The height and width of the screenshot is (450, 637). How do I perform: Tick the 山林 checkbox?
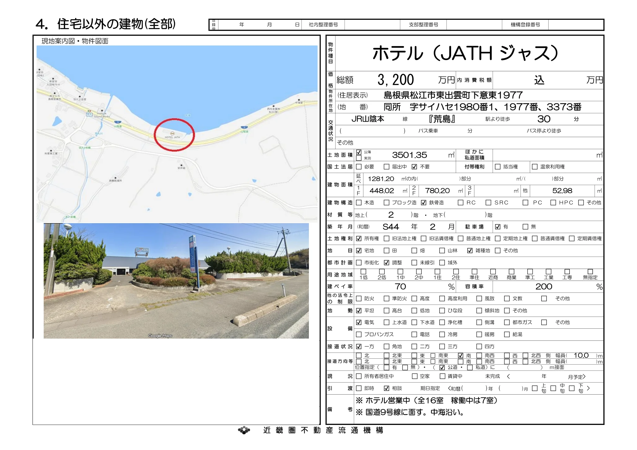[442, 251]
